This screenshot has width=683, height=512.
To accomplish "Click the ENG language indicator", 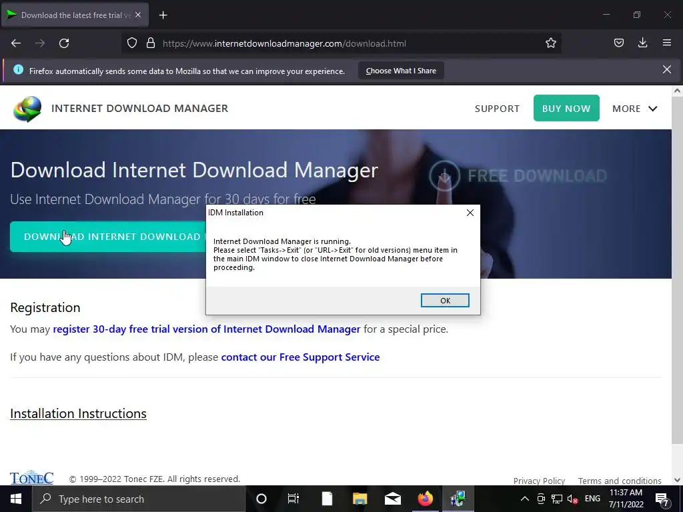I will pyautogui.click(x=592, y=499).
